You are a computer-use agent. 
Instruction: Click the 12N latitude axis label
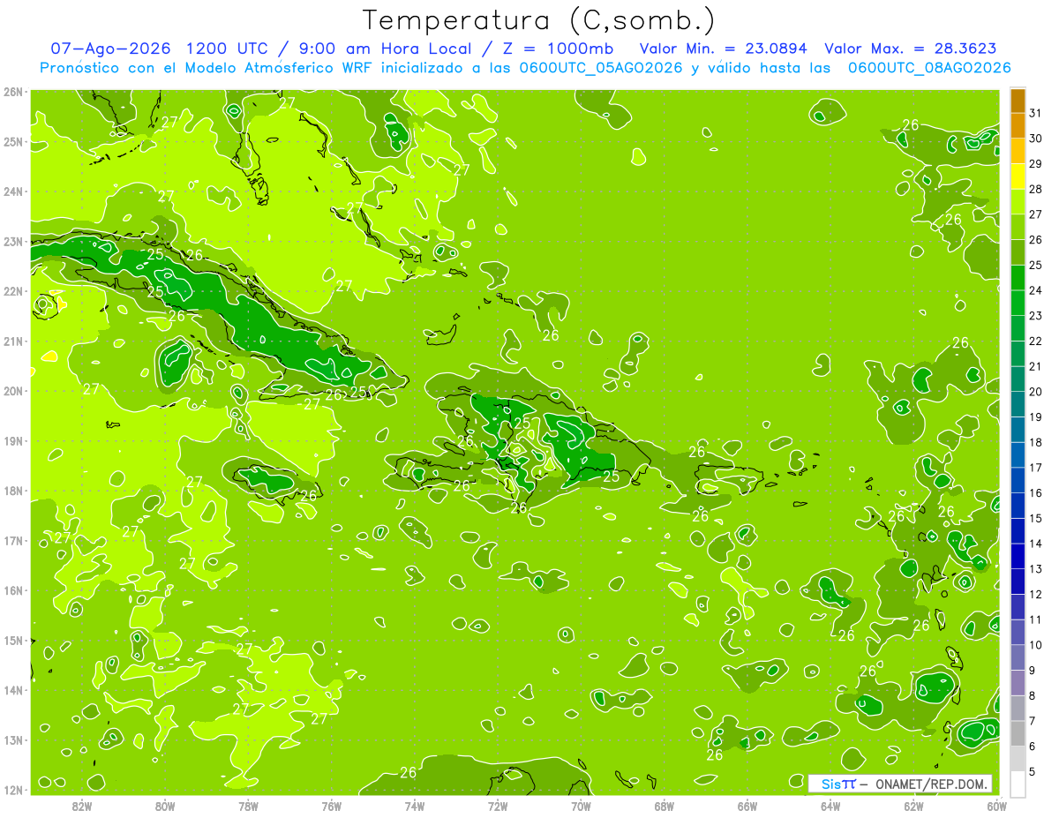[13, 790]
